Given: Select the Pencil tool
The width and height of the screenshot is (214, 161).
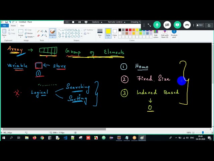Looking at the screenshot, I should [x=38, y=31].
